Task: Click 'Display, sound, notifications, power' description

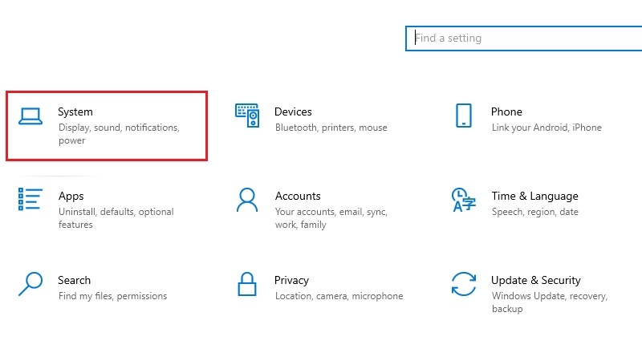Action: (119, 134)
